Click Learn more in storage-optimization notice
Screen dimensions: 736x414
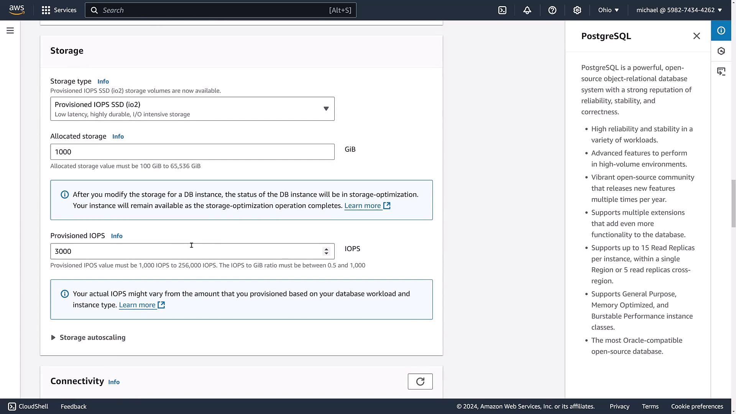click(362, 206)
